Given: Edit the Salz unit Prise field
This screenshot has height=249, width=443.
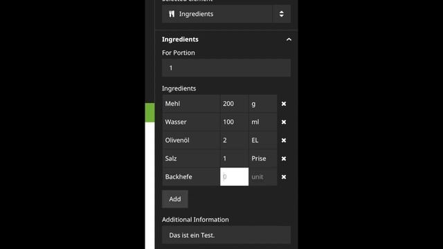Looking at the screenshot, I should 263,158.
